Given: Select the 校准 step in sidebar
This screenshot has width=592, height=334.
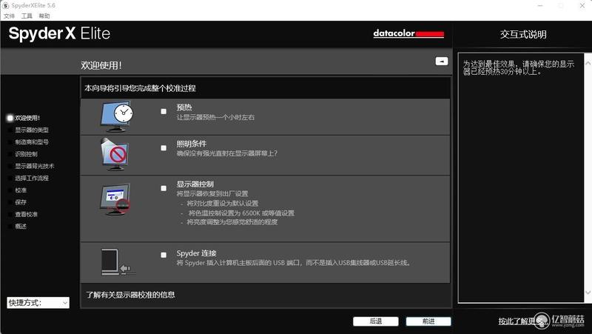Looking at the screenshot, I should pyautogui.click(x=21, y=190).
